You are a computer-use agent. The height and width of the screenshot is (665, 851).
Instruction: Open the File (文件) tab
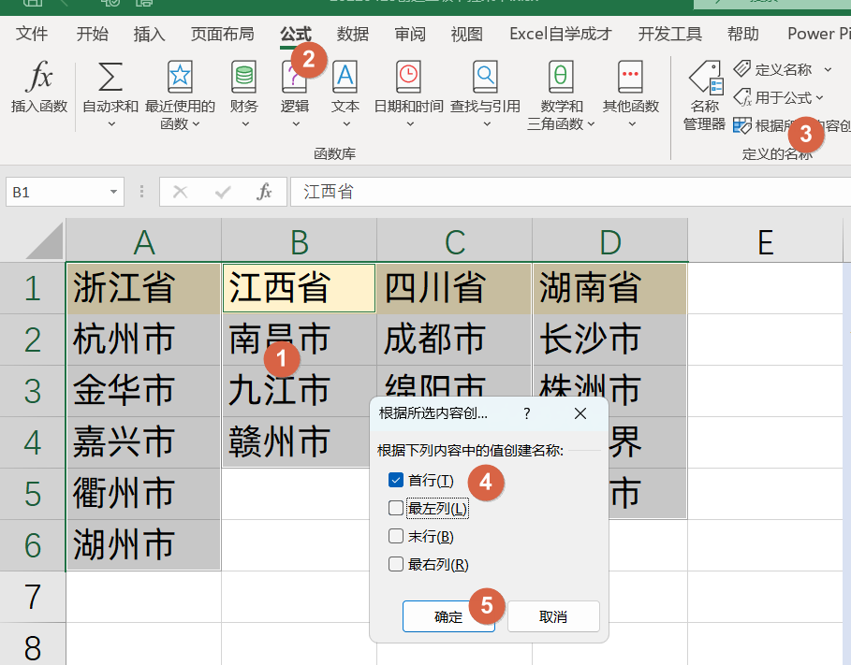(x=32, y=34)
